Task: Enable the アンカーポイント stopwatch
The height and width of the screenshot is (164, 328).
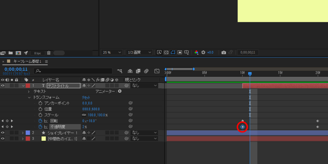Action: point(40,103)
